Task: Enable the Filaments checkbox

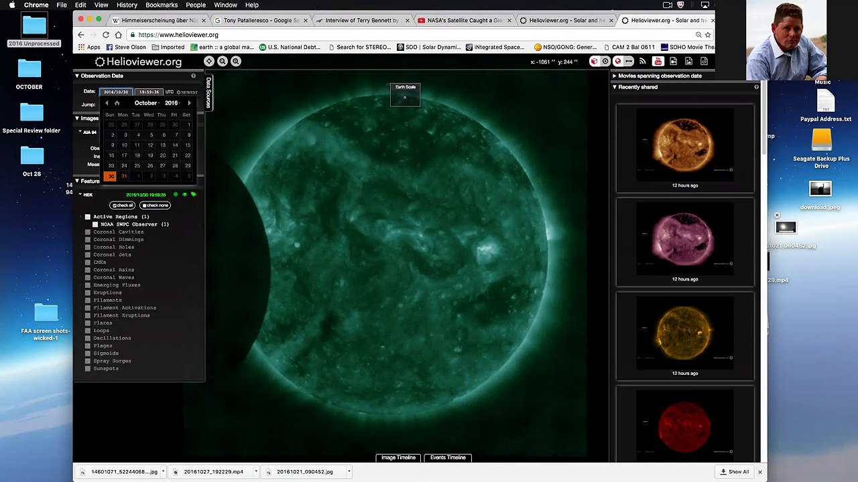Action: [88, 300]
